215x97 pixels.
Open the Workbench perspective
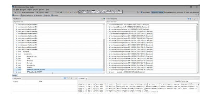point(146,12)
